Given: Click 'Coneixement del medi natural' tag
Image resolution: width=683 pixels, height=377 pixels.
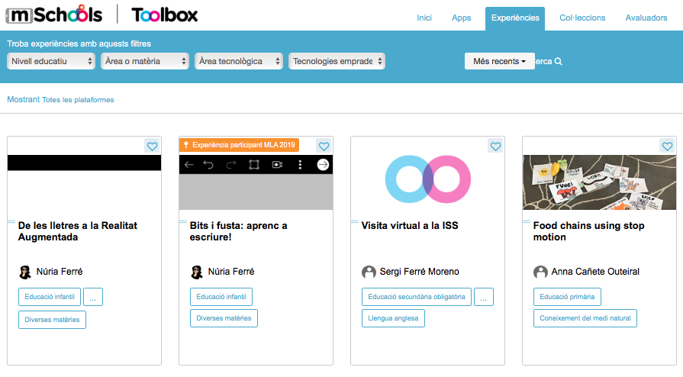Looking at the screenshot, I should coord(585,318).
